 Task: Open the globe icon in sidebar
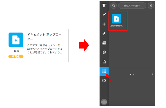pos(104,52)
